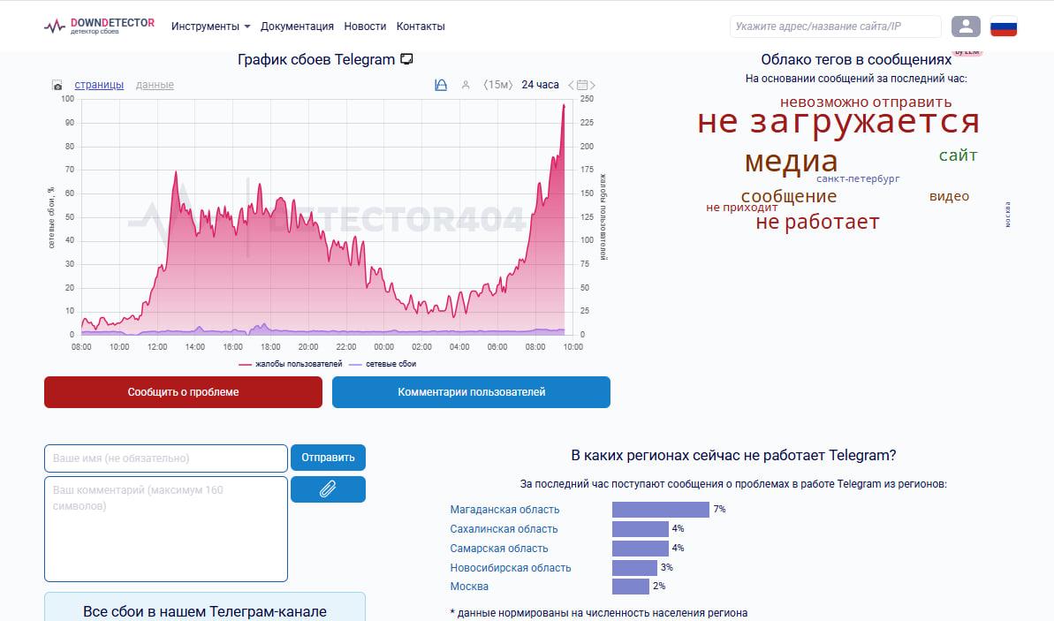
Task: Open the Сахалинская область region link
Action: click(504, 529)
